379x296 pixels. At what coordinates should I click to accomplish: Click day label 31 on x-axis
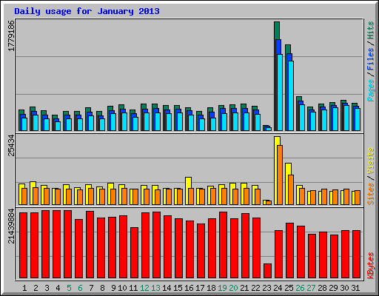point(355,288)
